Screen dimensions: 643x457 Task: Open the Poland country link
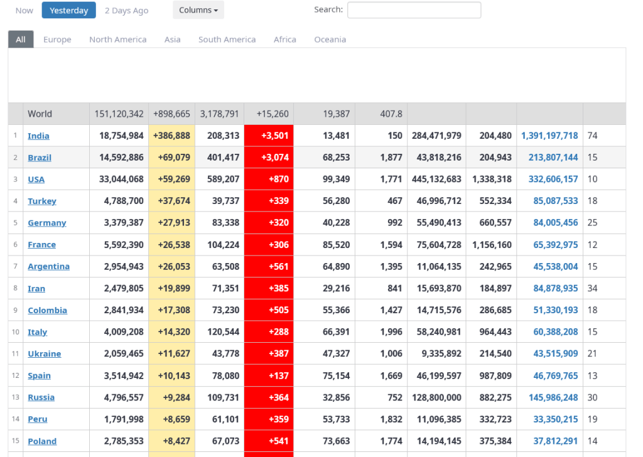tap(42, 441)
